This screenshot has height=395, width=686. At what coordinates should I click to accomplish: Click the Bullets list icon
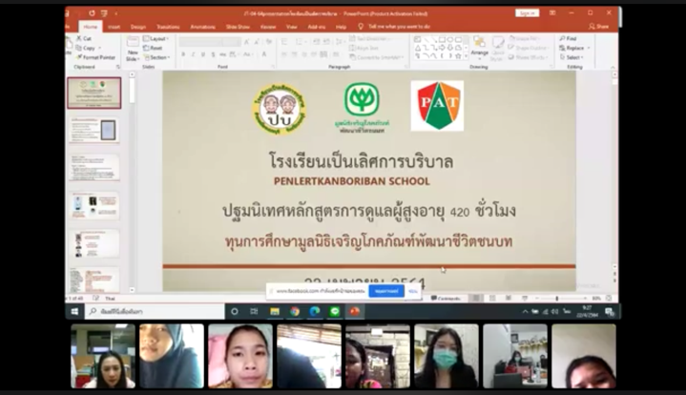pyautogui.click(x=284, y=42)
